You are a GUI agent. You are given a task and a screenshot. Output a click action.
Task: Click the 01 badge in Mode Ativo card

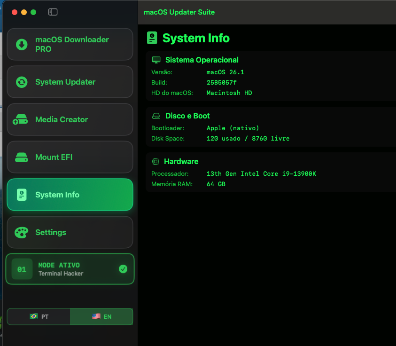click(22, 269)
